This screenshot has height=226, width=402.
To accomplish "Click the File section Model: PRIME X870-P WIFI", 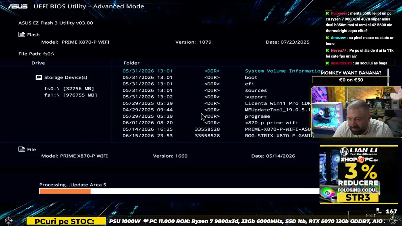I will pos(74,156).
